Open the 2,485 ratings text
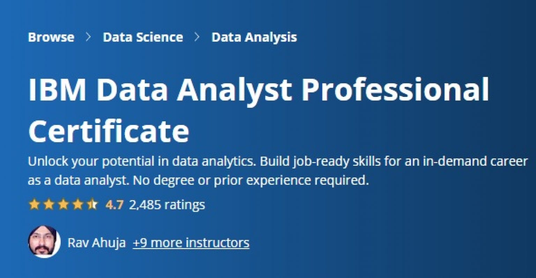 (x=167, y=205)
